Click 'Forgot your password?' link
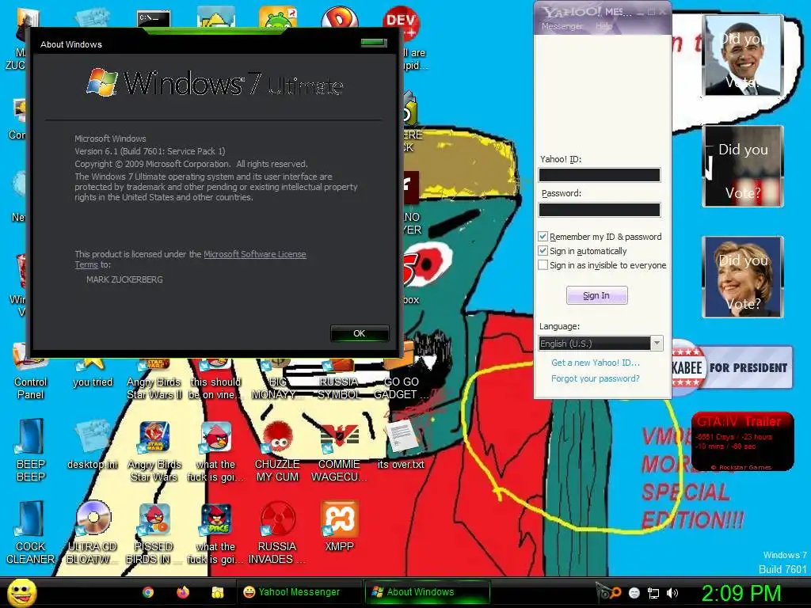Screen dimensions: 811x608 click(x=596, y=378)
